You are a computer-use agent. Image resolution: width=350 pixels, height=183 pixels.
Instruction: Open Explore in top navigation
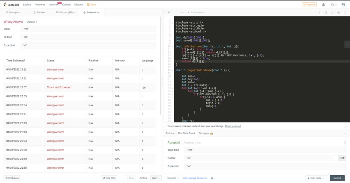pos(27,5)
